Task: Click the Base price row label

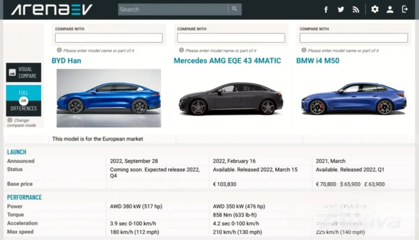Action: click(x=20, y=184)
